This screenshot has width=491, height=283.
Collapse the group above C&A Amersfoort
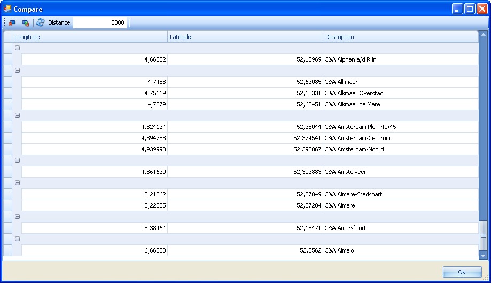[x=18, y=217]
